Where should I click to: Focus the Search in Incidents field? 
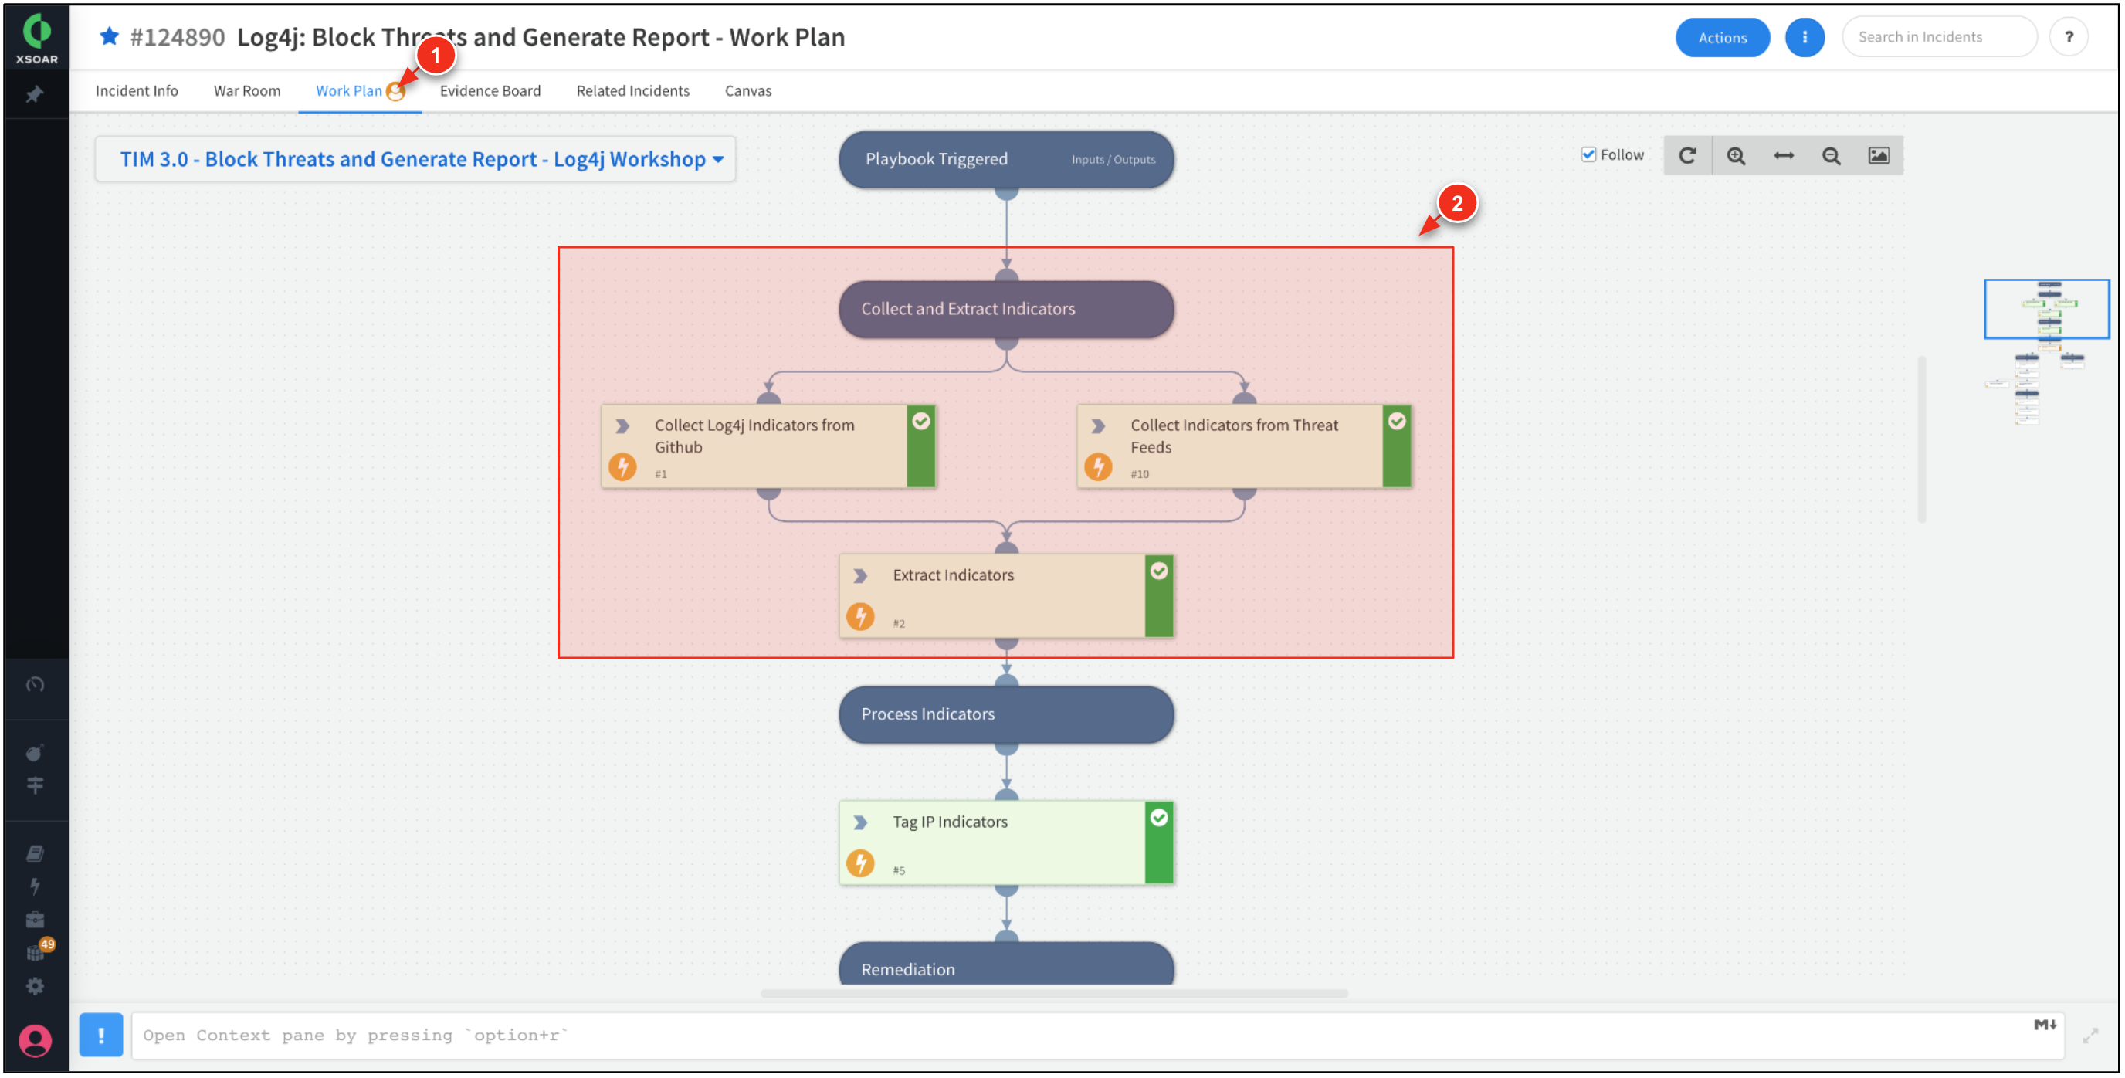tap(1939, 37)
